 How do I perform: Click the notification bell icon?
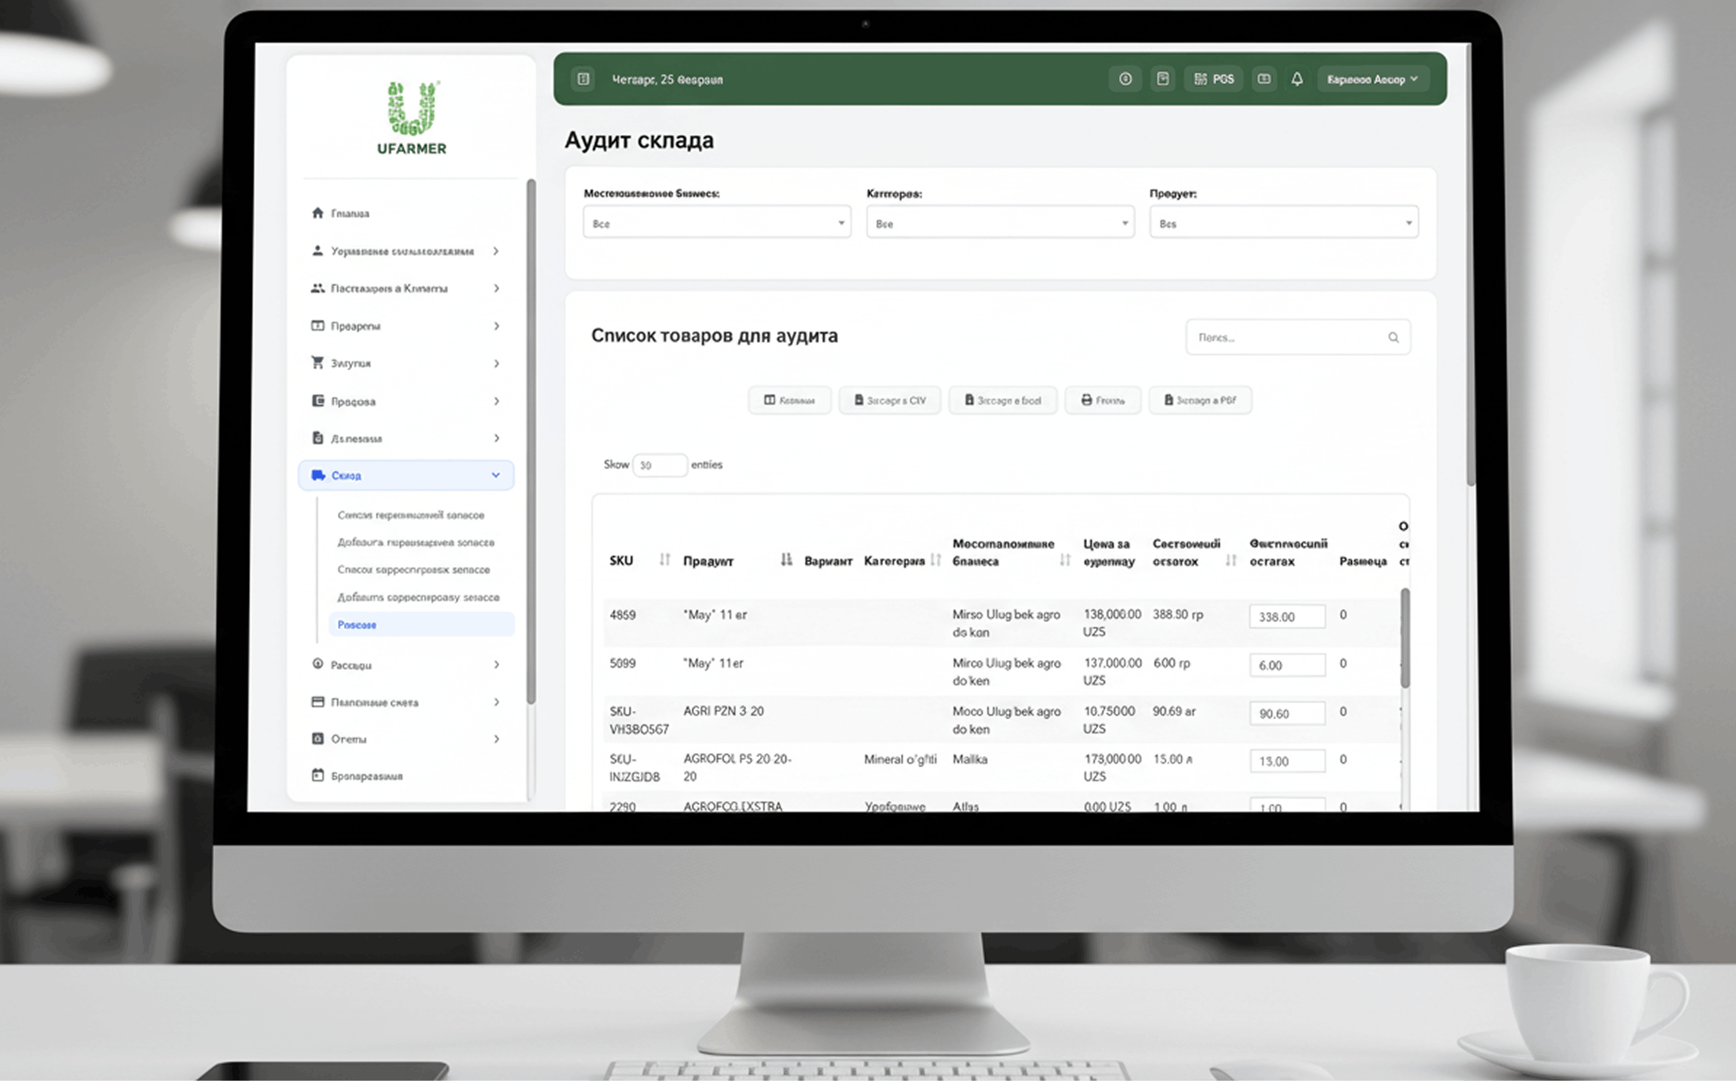(1297, 79)
